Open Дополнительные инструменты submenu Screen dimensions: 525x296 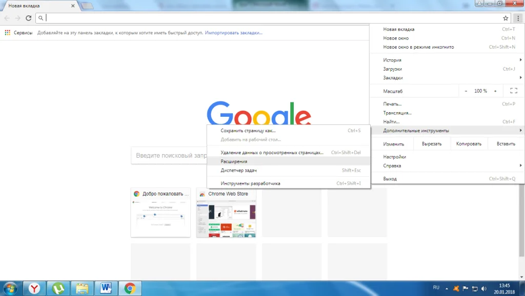(x=447, y=131)
